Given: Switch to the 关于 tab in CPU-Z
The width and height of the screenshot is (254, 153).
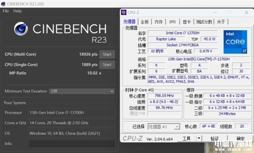Looking at the screenshot, I should (221, 22).
